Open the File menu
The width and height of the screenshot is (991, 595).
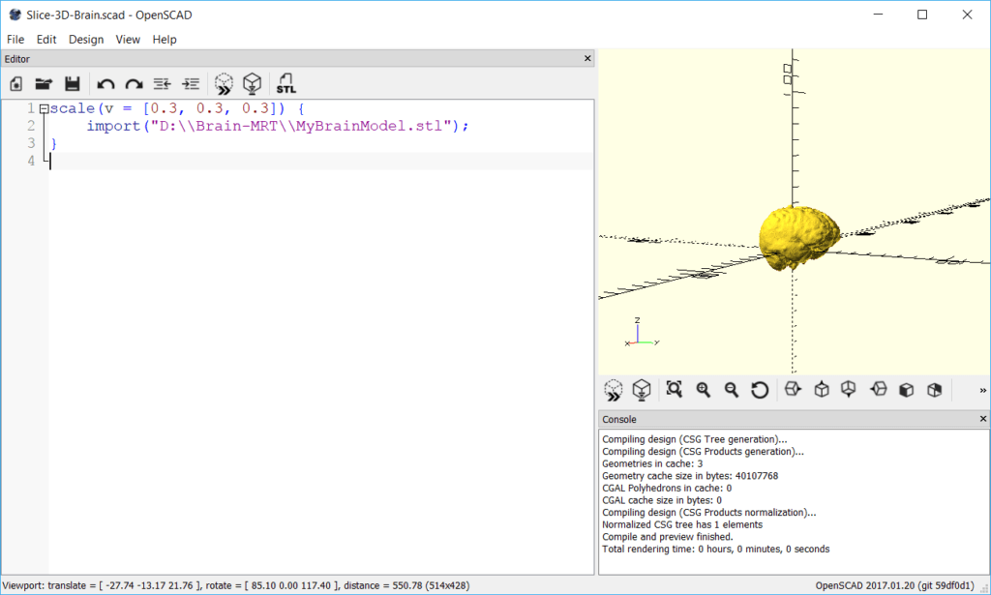pyautogui.click(x=15, y=40)
